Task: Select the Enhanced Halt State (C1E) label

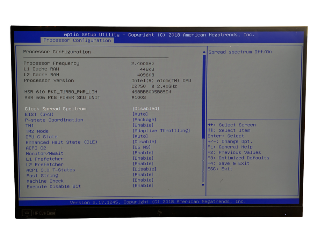Action: (62, 142)
